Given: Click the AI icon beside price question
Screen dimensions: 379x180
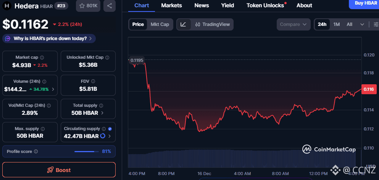Looking at the screenshot, I should (x=8, y=39).
